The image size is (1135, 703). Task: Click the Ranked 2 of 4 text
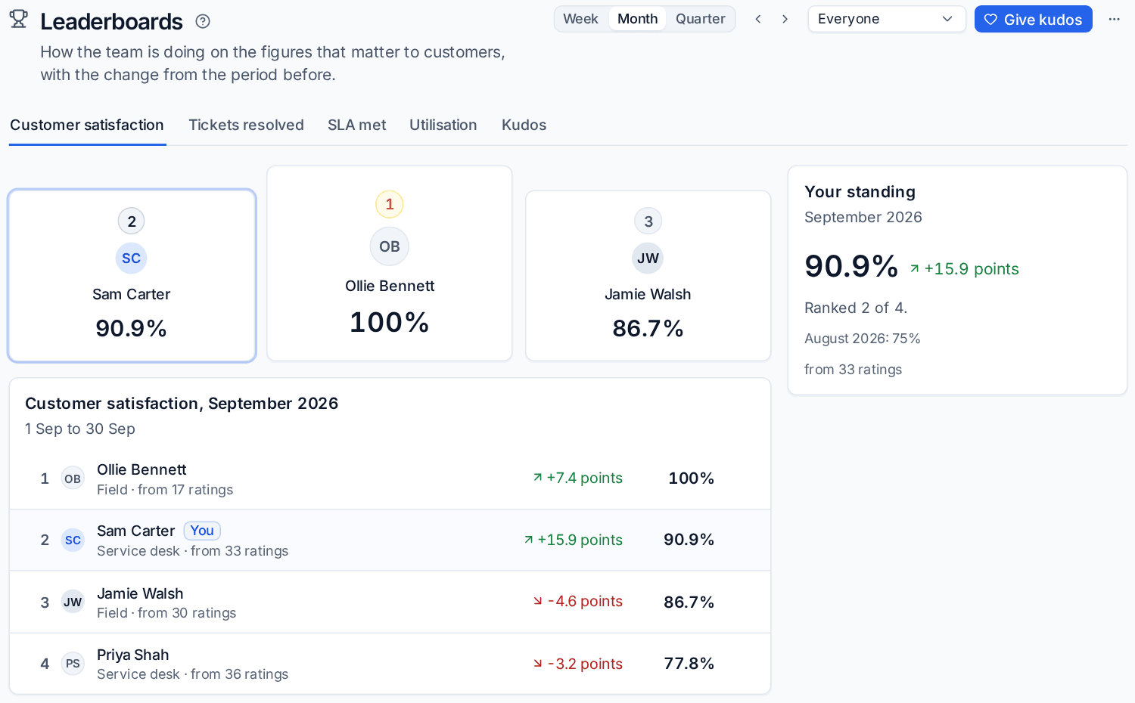pos(856,308)
